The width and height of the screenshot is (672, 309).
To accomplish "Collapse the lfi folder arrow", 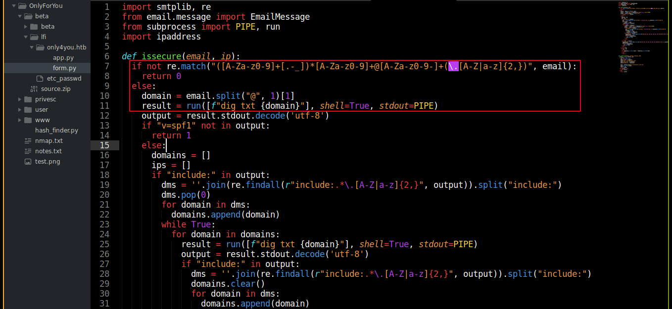I will [26, 37].
